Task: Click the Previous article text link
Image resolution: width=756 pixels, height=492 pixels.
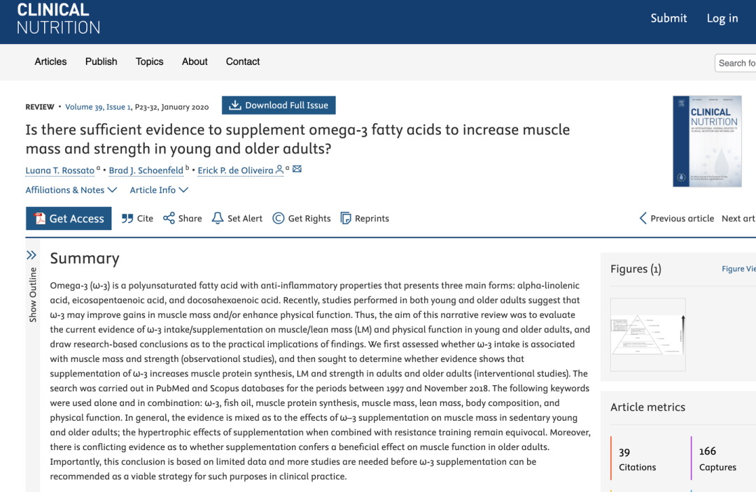Action: [682, 219]
